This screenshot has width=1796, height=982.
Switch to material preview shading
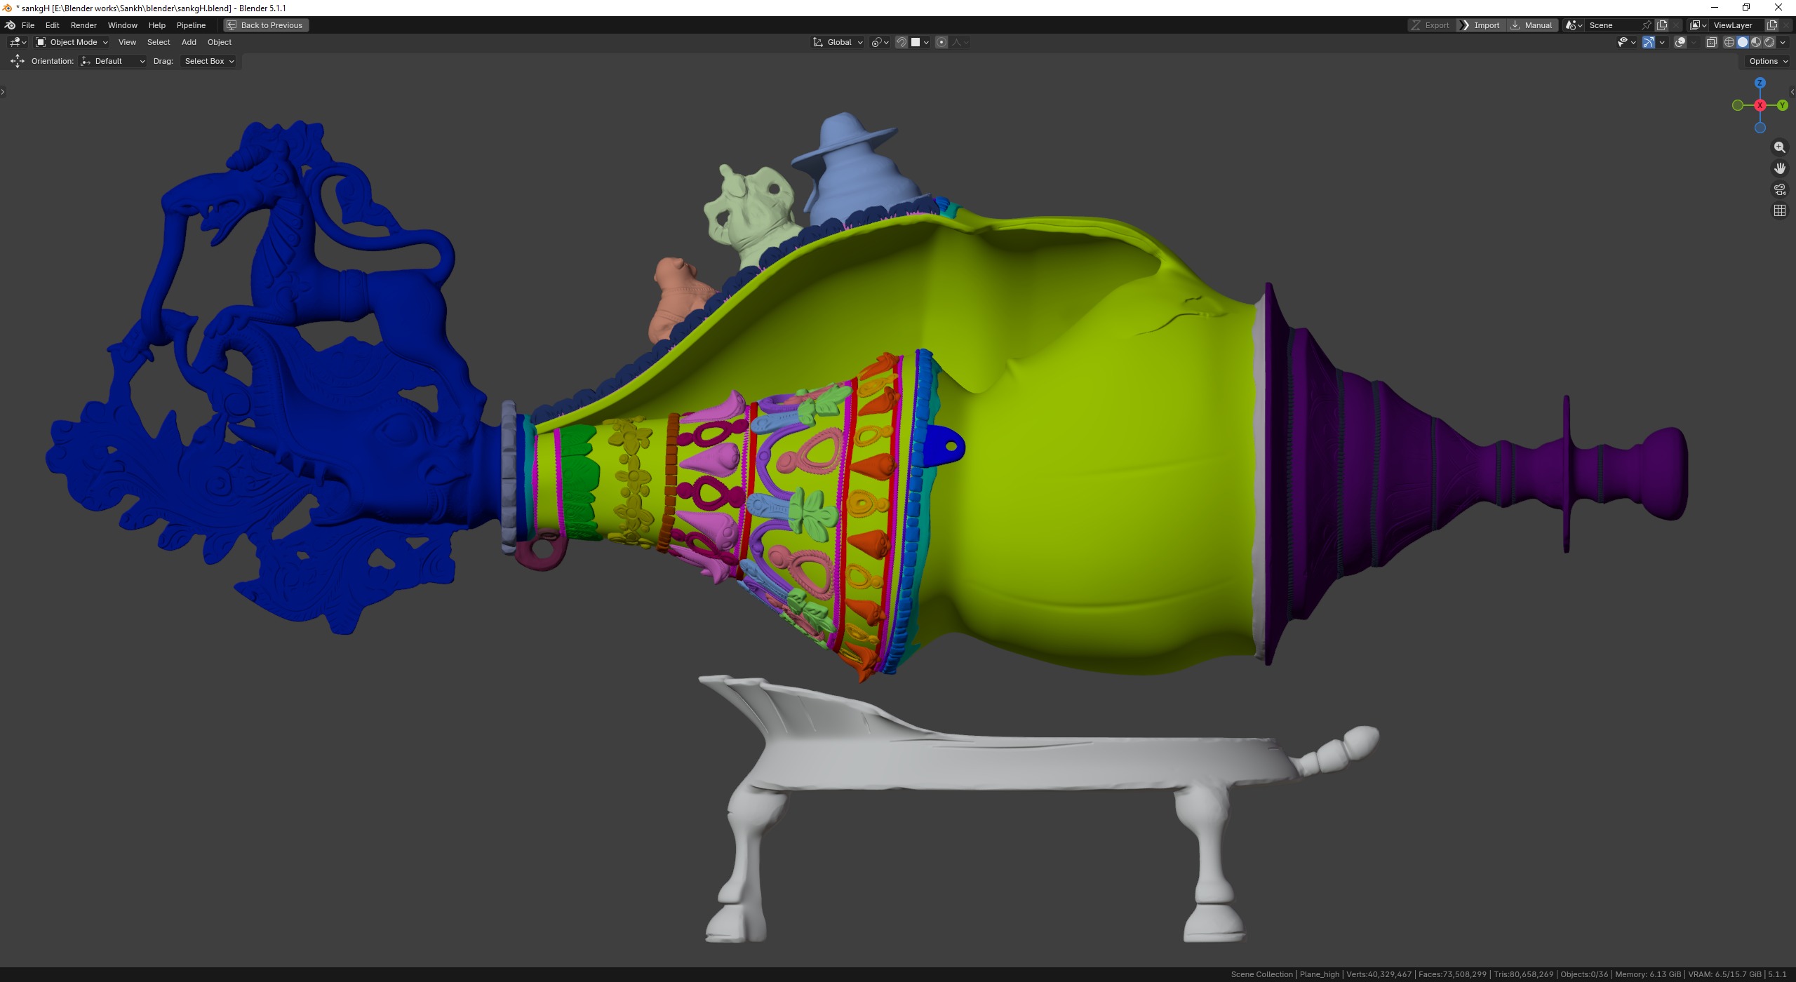[x=1755, y=42]
